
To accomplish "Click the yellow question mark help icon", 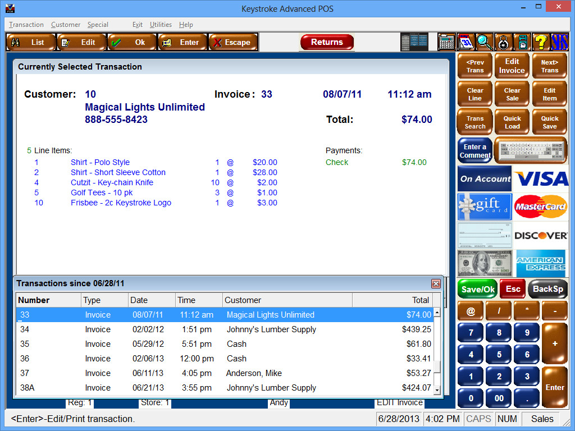I will tap(541, 42).
